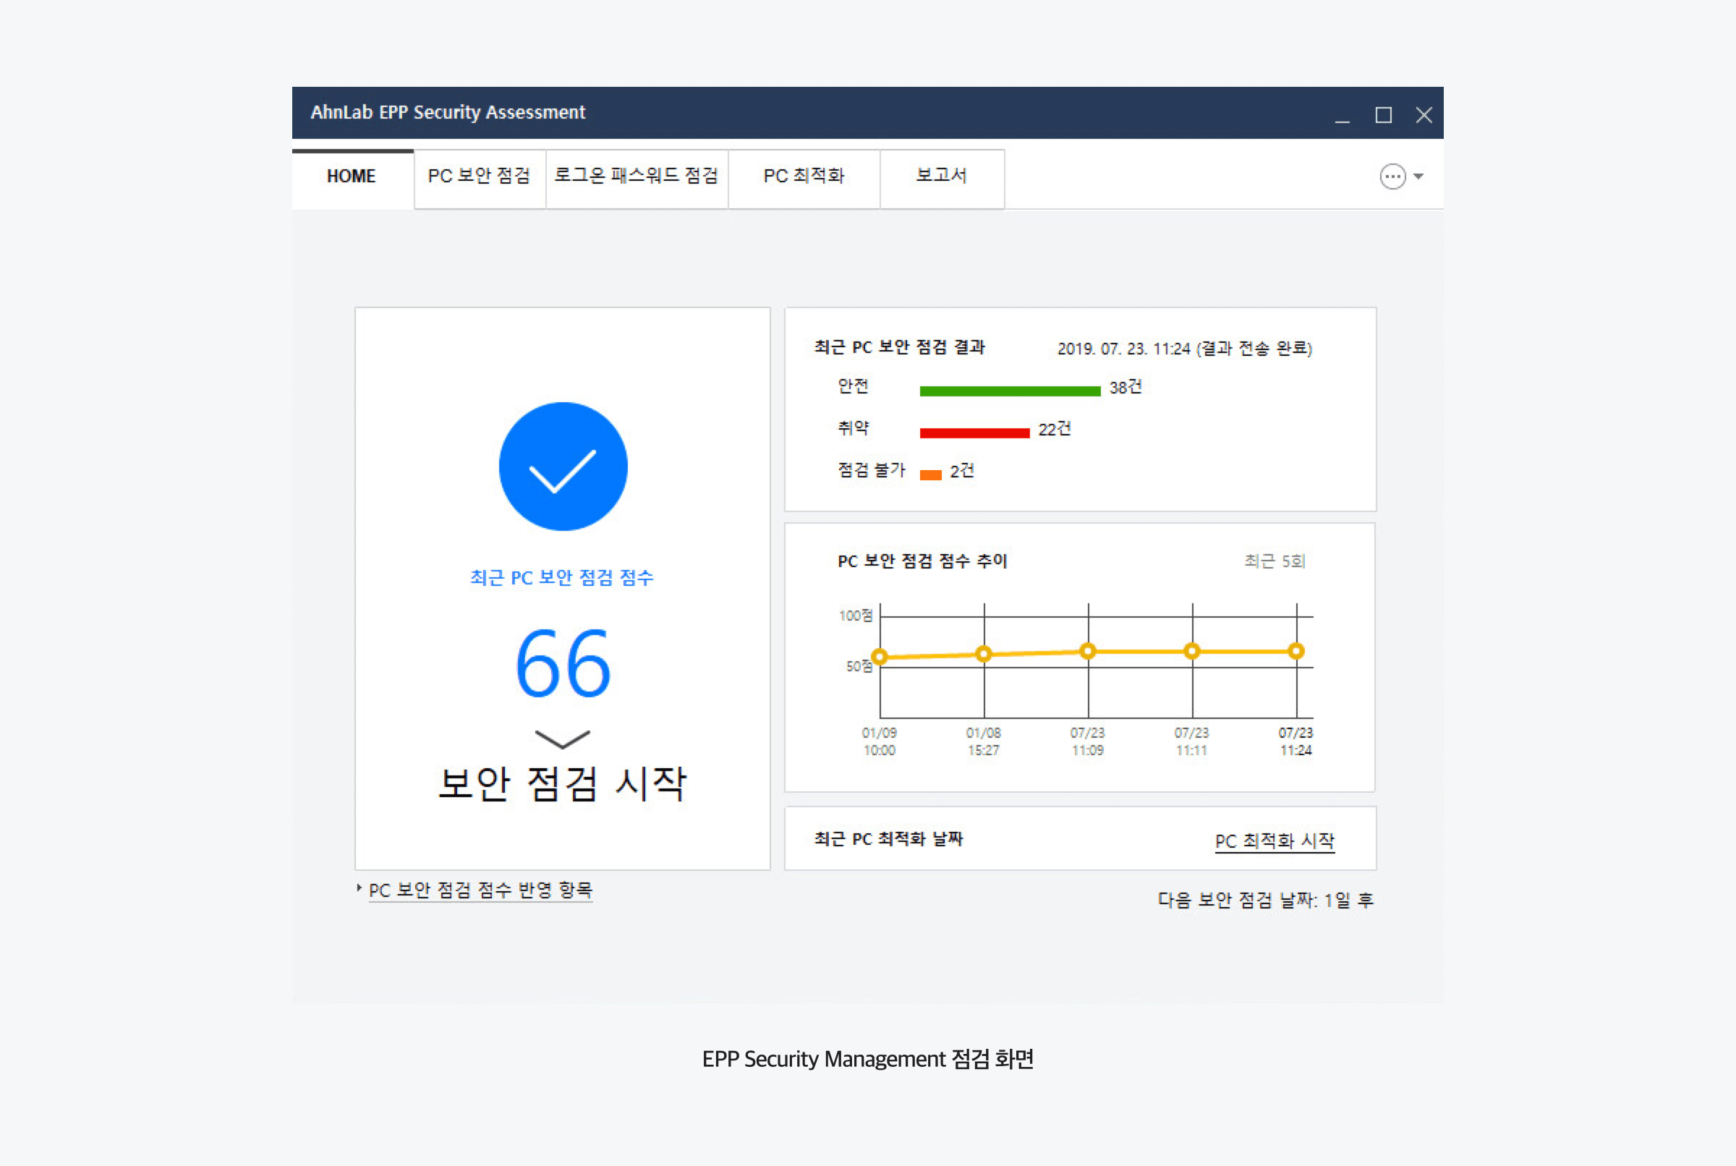
Task: Select the 로그온 패스워드 점검 tab
Action: (637, 176)
